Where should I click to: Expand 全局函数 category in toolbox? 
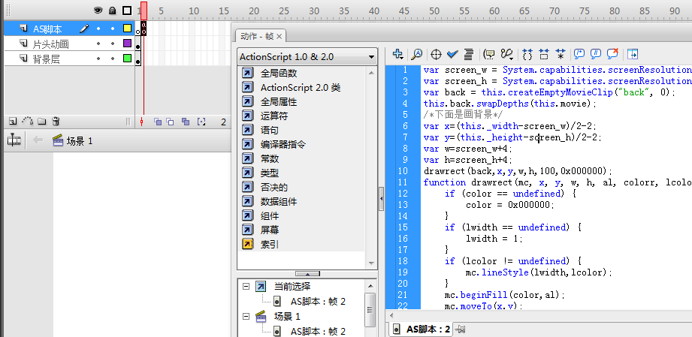pyautogui.click(x=279, y=74)
